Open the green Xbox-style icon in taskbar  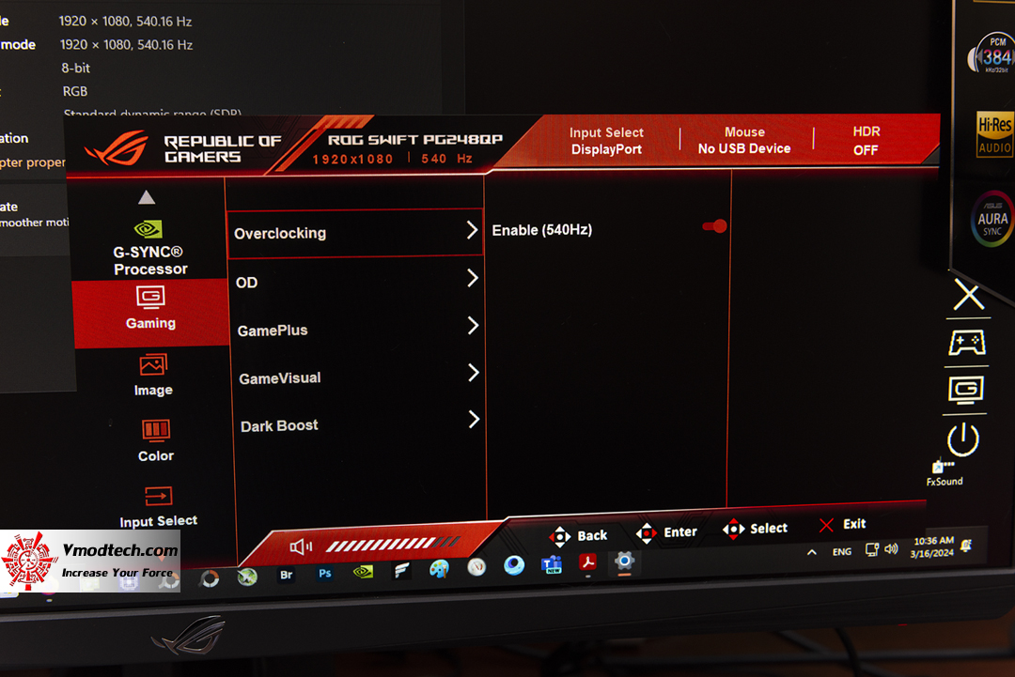point(247,577)
